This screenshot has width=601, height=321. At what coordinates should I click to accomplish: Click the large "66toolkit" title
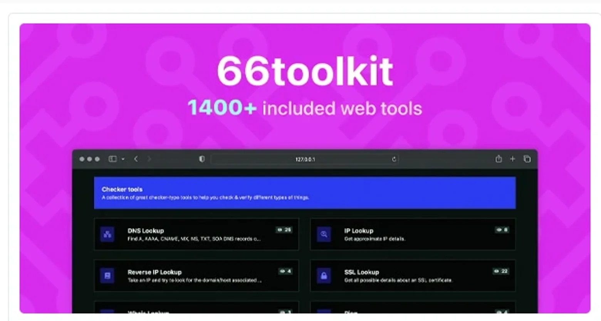(x=305, y=71)
